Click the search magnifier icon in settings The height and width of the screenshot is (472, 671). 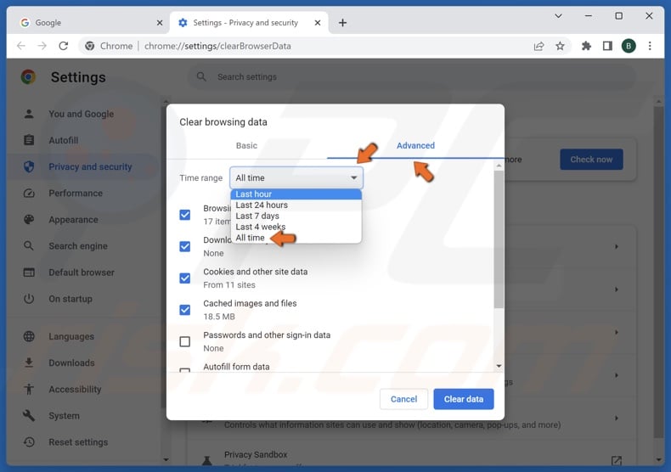(201, 76)
